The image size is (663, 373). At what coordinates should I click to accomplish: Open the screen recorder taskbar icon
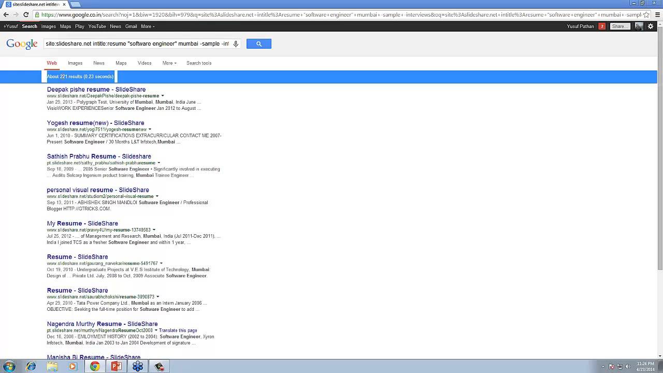coord(159,366)
